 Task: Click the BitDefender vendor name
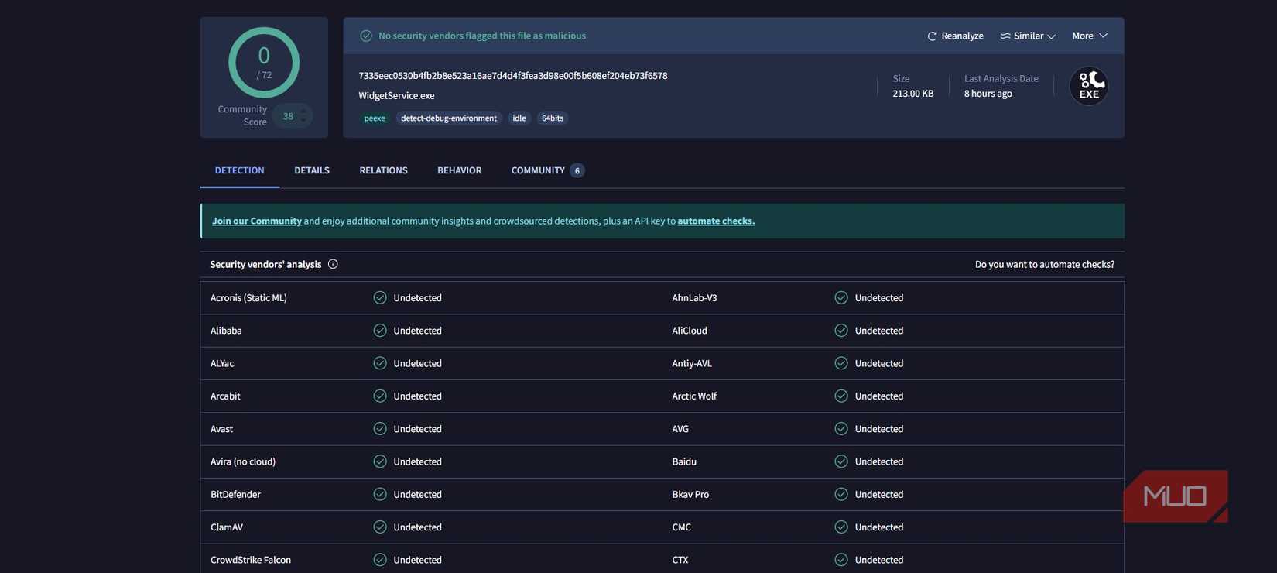point(235,495)
